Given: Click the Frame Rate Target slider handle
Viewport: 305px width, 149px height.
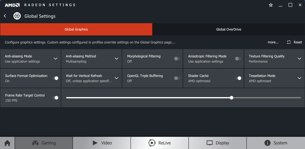Looking at the screenshot, I should pos(231,98).
